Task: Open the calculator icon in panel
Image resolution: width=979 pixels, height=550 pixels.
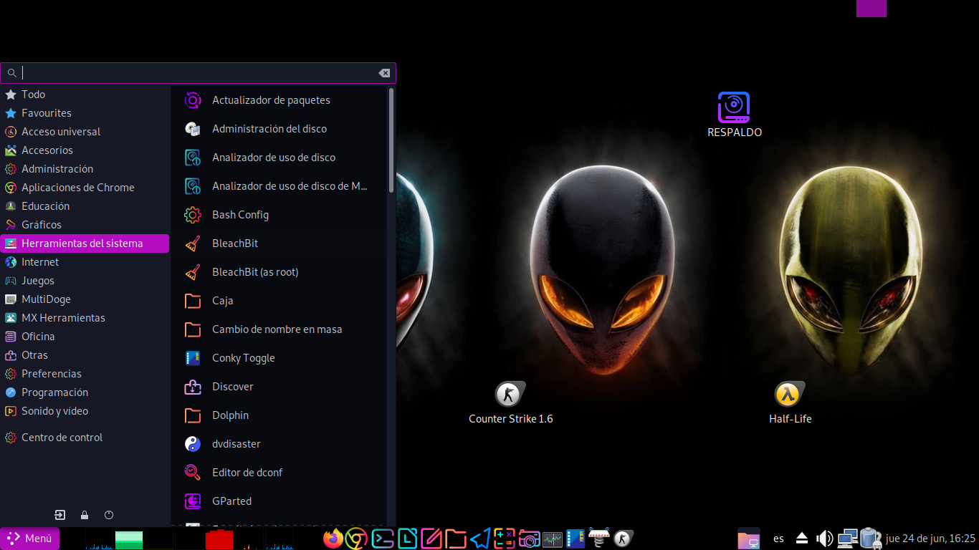Action: click(x=505, y=539)
